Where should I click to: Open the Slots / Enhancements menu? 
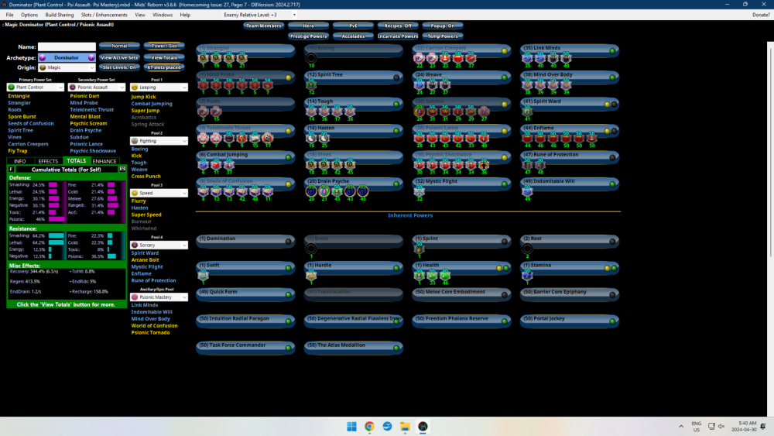coord(104,15)
